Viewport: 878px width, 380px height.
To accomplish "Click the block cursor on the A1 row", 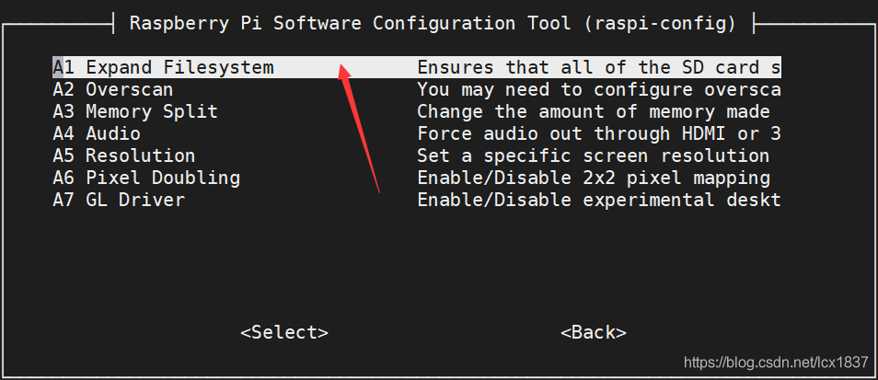I will 58,67.
